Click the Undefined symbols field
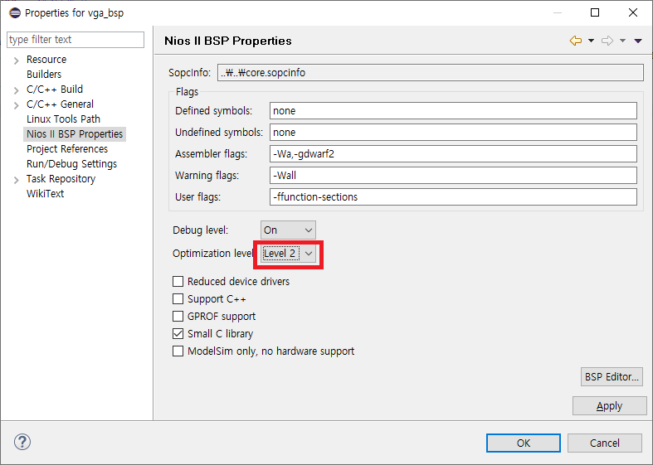Image resolution: width=653 pixels, height=465 pixels. [453, 133]
